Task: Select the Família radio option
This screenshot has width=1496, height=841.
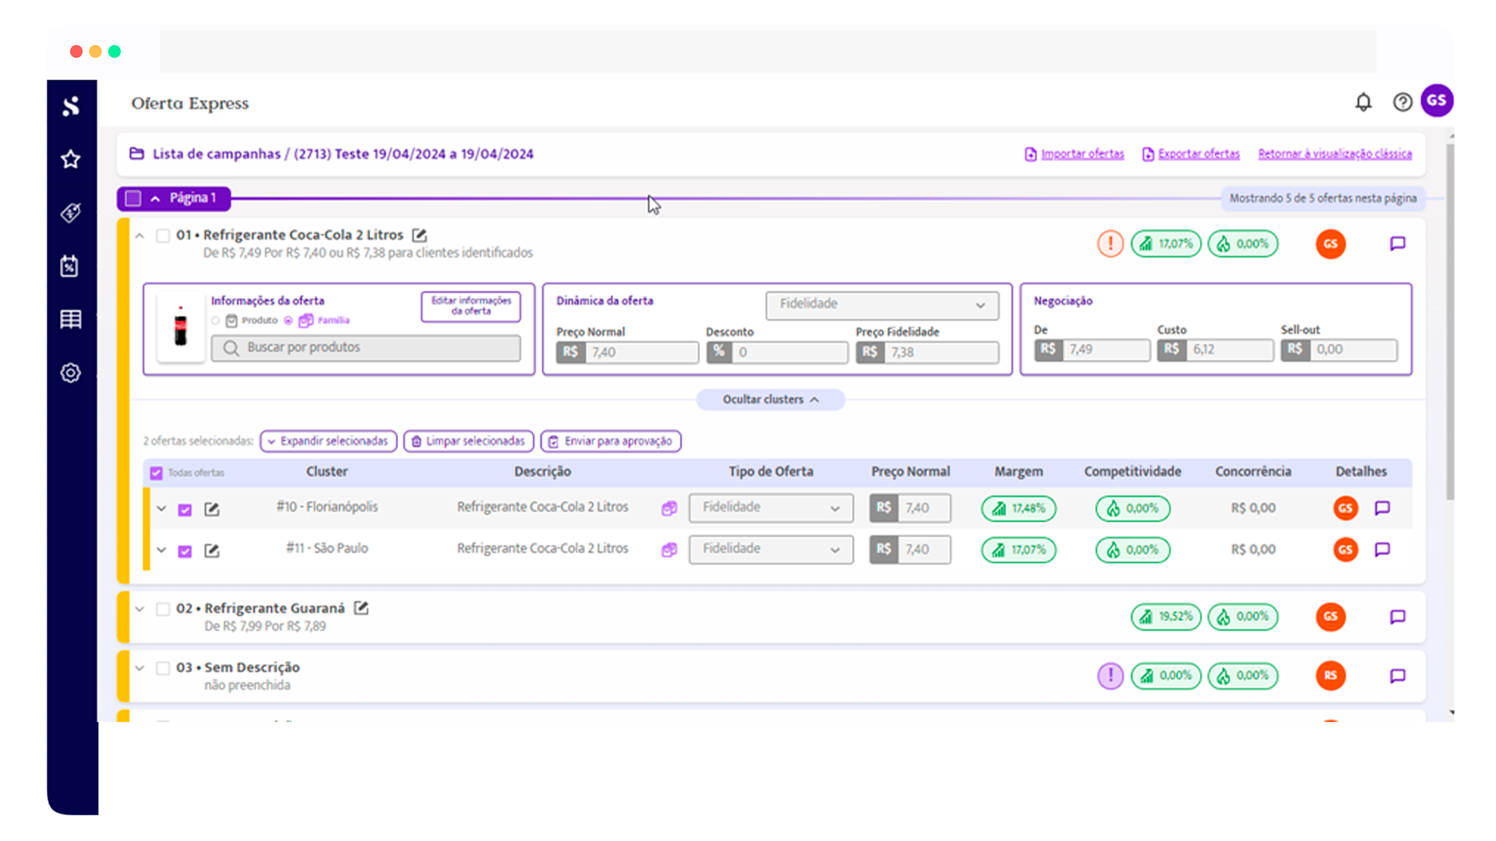Action: [288, 320]
